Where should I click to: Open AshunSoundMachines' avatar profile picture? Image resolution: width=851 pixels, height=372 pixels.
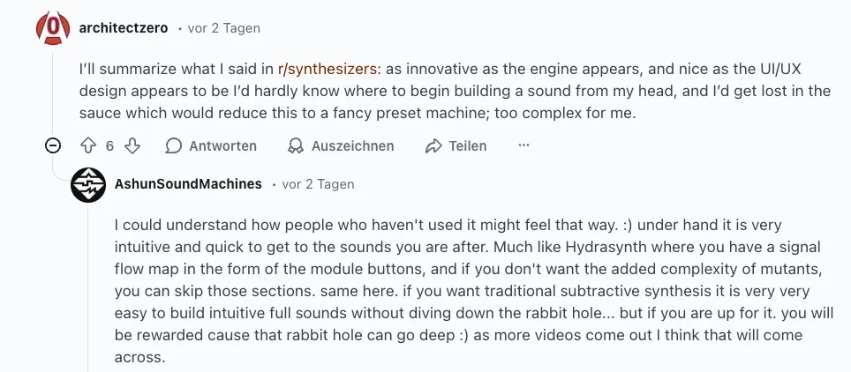tap(88, 184)
